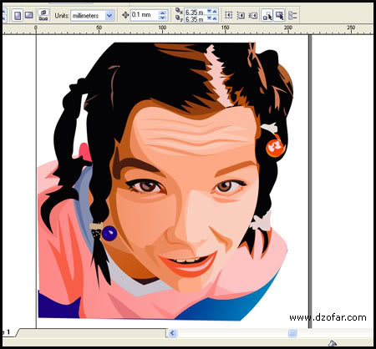Select Landscape page orientation
This screenshot has height=349, width=376.
[29, 15]
